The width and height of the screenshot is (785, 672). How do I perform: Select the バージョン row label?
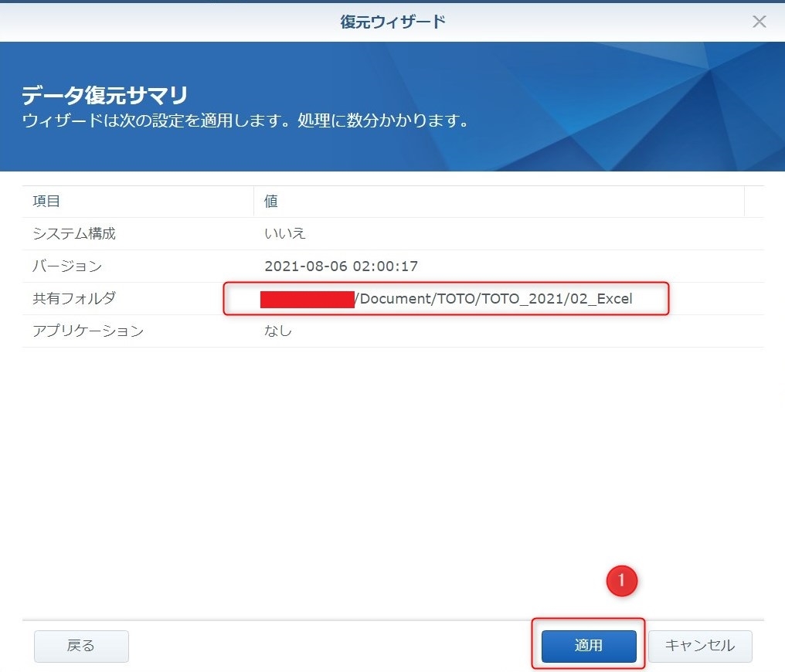[67, 266]
